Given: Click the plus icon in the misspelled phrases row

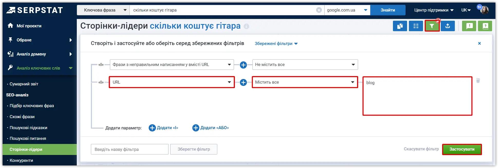Looking at the screenshot, I should click(243, 65).
